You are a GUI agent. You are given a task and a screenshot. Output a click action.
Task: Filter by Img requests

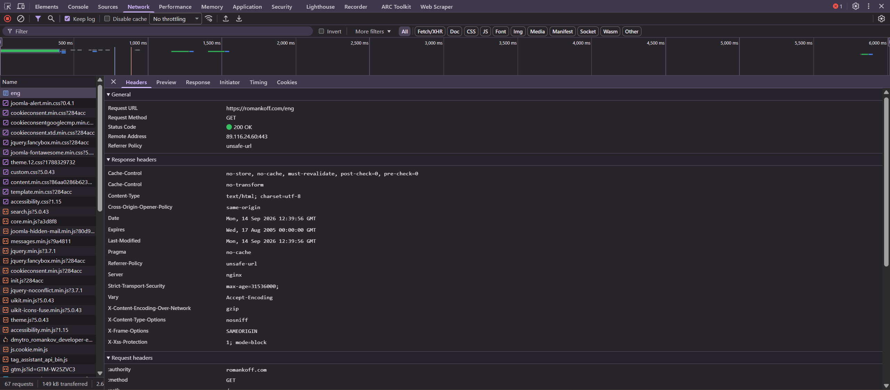pos(518,31)
